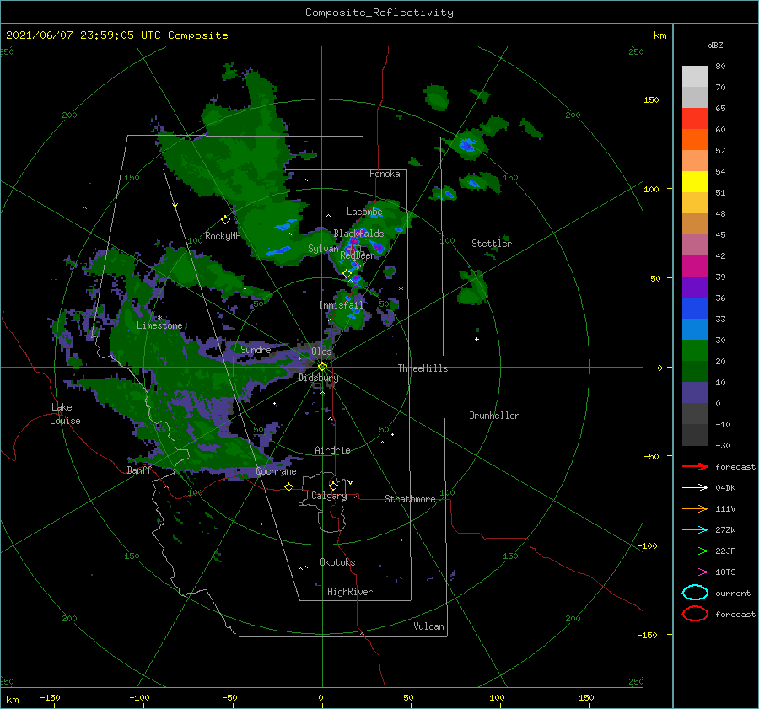Click the yellow diamond marker below Red Deer
The height and width of the screenshot is (709, 759).
347,274
